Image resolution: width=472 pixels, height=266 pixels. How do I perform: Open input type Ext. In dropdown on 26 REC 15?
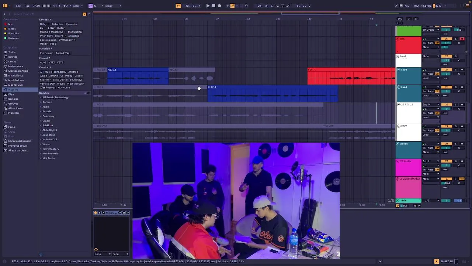[431, 105]
